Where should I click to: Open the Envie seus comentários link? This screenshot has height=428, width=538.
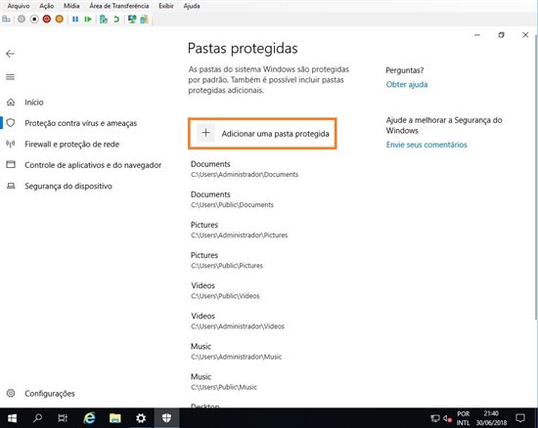pos(426,145)
